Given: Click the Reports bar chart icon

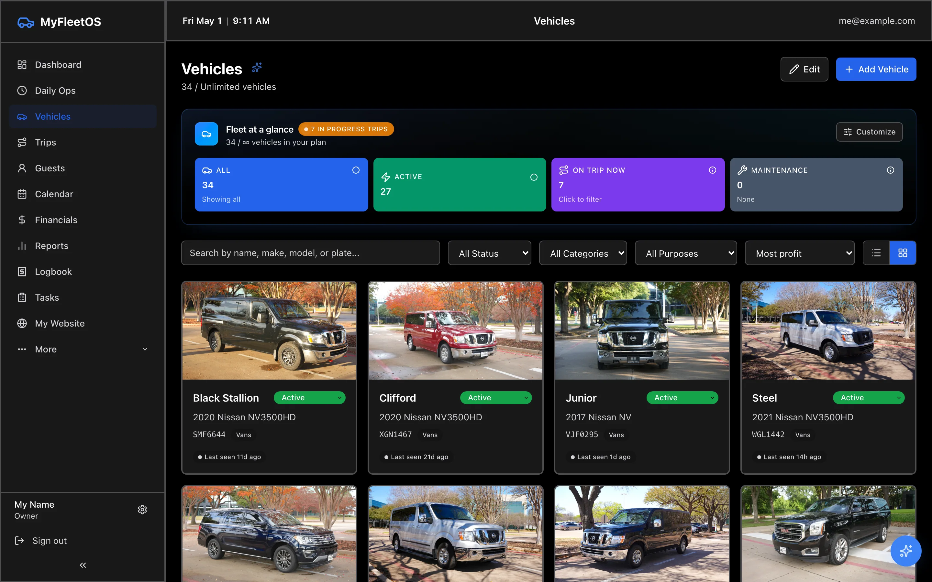Looking at the screenshot, I should [x=22, y=246].
